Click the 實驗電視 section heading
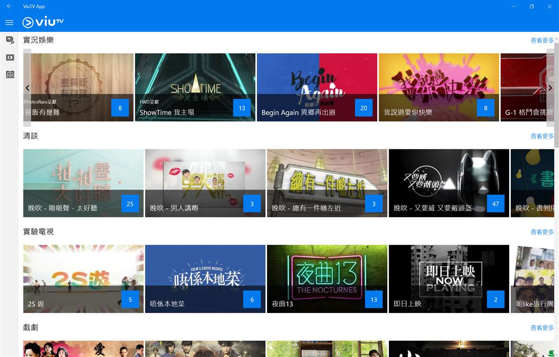This screenshot has height=357, width=559. pyautogui.click(x=38, y=231)
